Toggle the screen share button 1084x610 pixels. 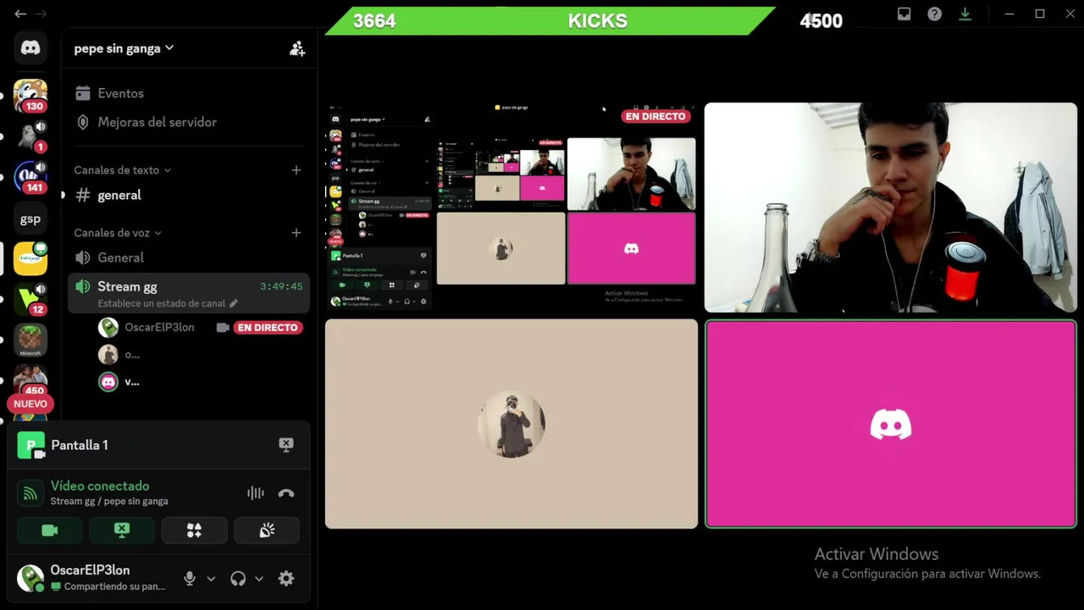[x=122, y=530]
